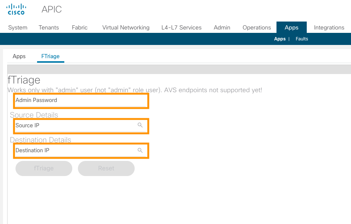Navigate to the Admin menu

coord(222,28)
